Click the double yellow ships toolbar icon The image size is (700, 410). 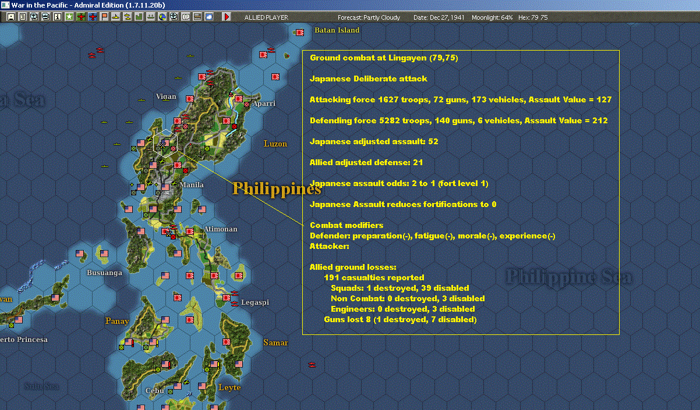pos(127,17)
